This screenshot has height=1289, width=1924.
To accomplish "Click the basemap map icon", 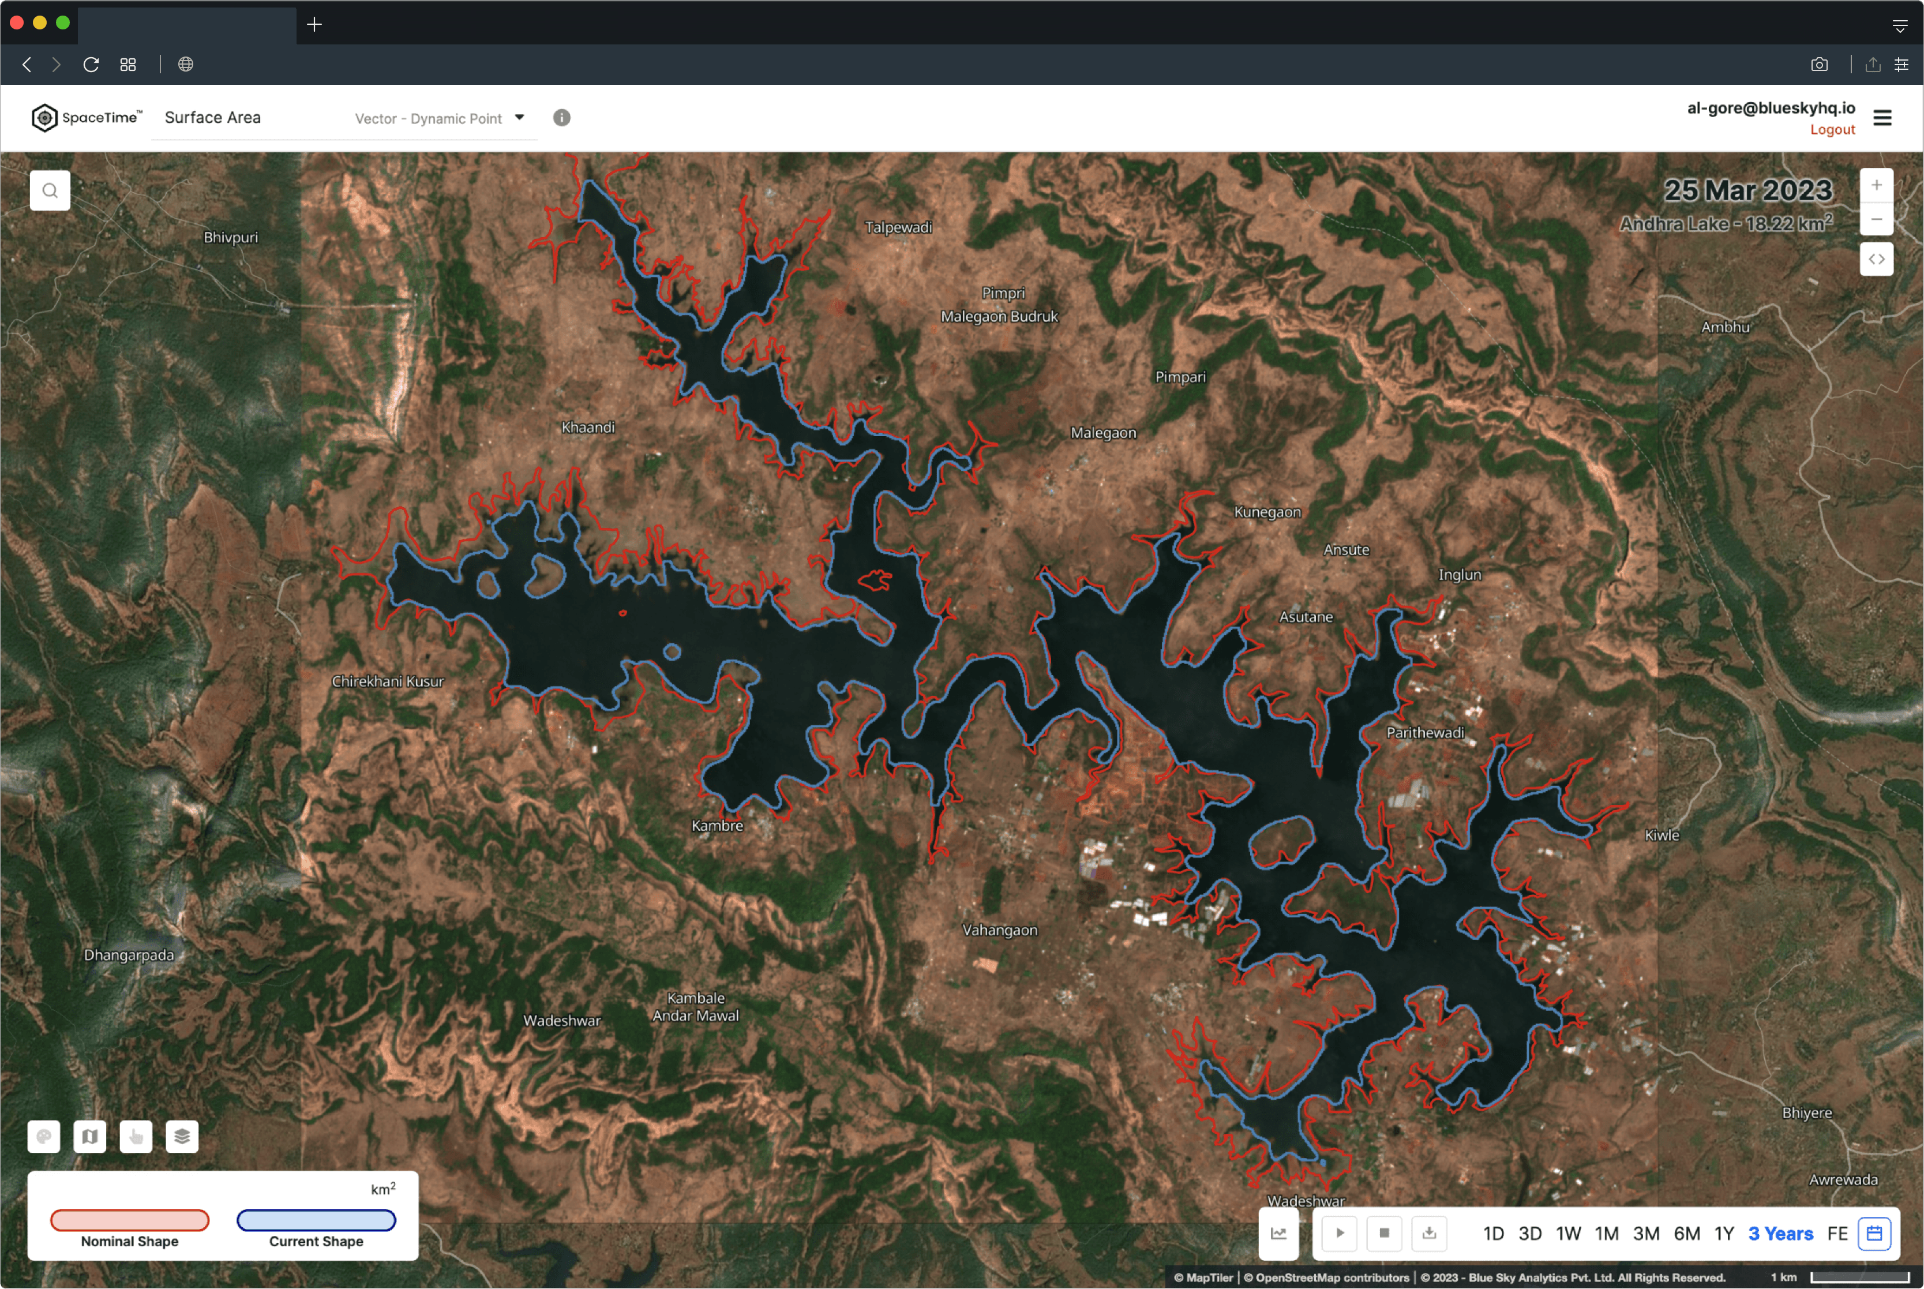I will coord(91,1136).
